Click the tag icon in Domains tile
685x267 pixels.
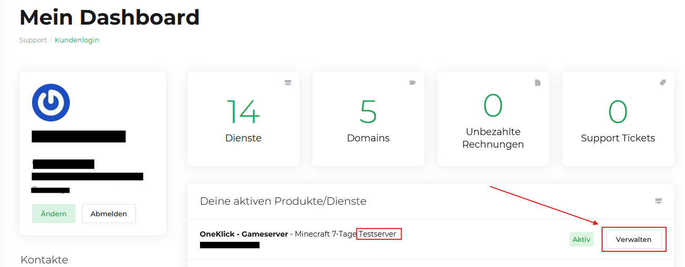click(x=413, y=83)
